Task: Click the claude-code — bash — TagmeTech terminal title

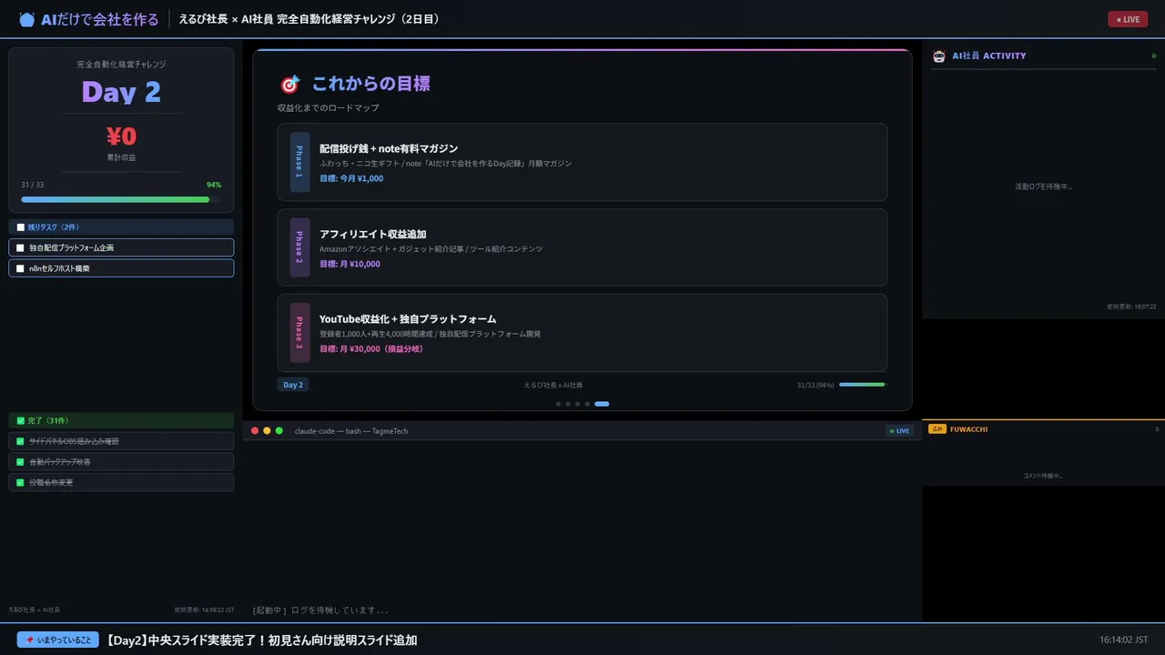Action: tap(351, 430)
